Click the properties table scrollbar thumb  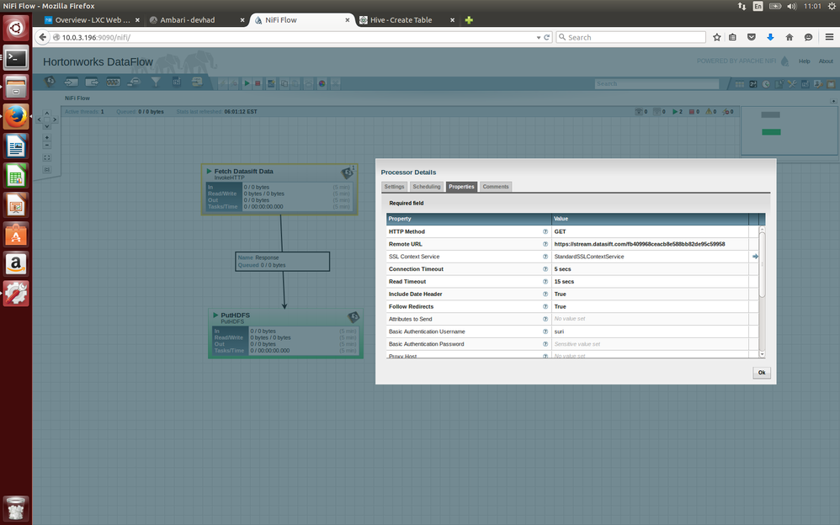click(762, 265)
